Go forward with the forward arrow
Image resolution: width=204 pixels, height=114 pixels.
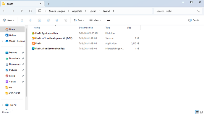13,11
